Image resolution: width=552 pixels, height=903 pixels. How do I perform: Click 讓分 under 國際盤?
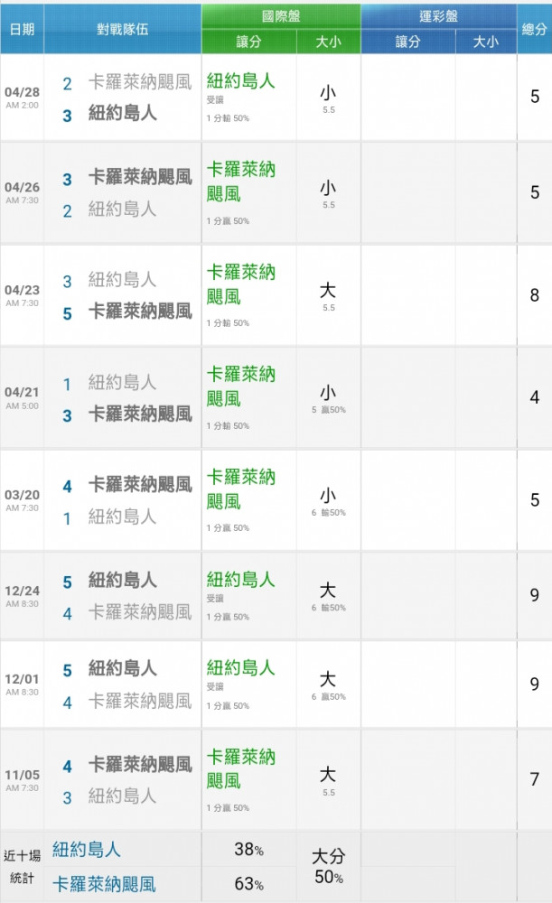tap(249, 42)
